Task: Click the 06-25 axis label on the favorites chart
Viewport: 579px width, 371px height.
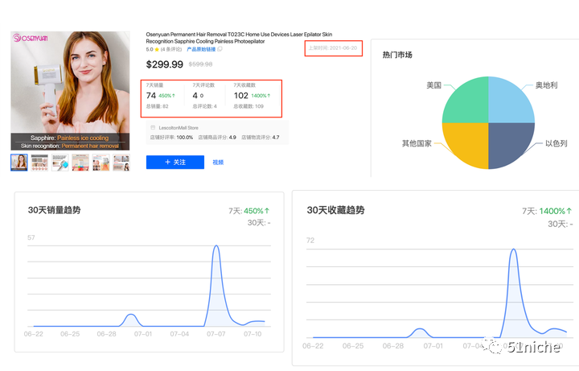Action: [353, 346]
